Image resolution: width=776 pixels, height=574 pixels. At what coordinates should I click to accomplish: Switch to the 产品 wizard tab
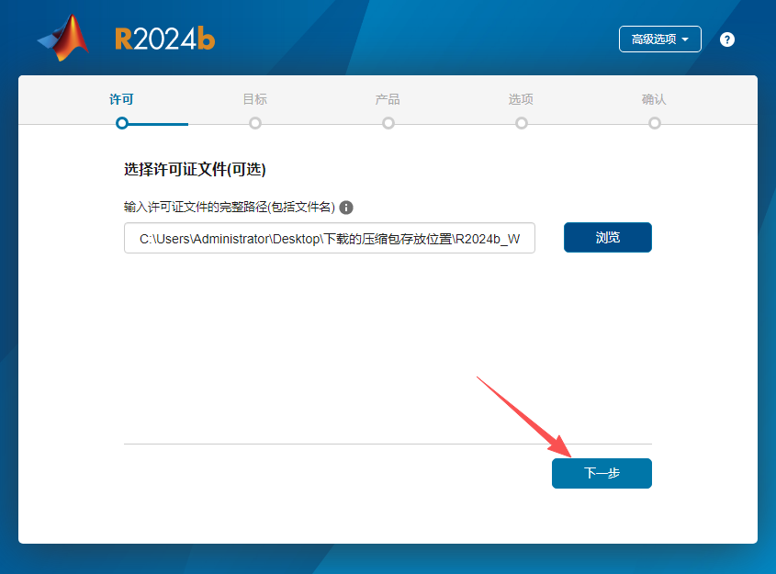pyautogui.click(x=388, y=99)
